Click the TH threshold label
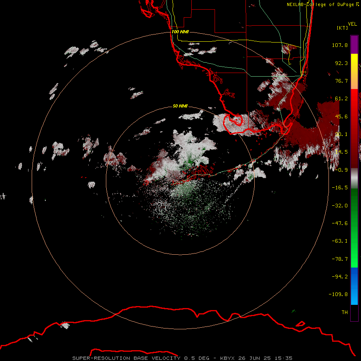The width and height of the screenshot is (361, 361). (345, 312)
